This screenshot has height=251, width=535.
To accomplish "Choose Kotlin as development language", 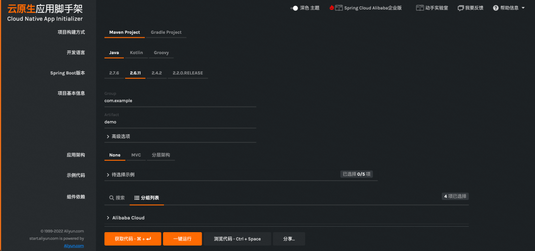I will [x=137, y=53].
